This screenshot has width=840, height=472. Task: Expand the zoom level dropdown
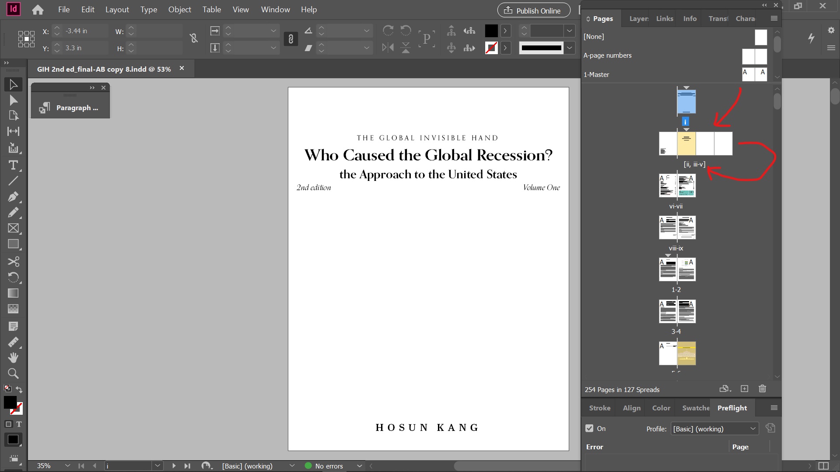(67, 466)
